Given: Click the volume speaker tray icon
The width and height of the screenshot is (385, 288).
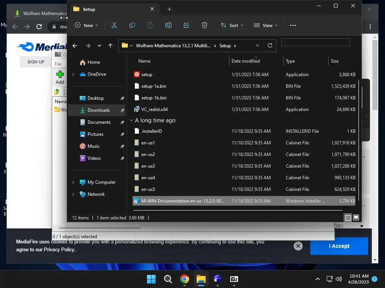Looking at the screenshot, I should [339, 279].
